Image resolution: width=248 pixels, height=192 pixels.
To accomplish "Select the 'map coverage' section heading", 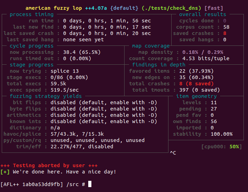I will point(151,46).
